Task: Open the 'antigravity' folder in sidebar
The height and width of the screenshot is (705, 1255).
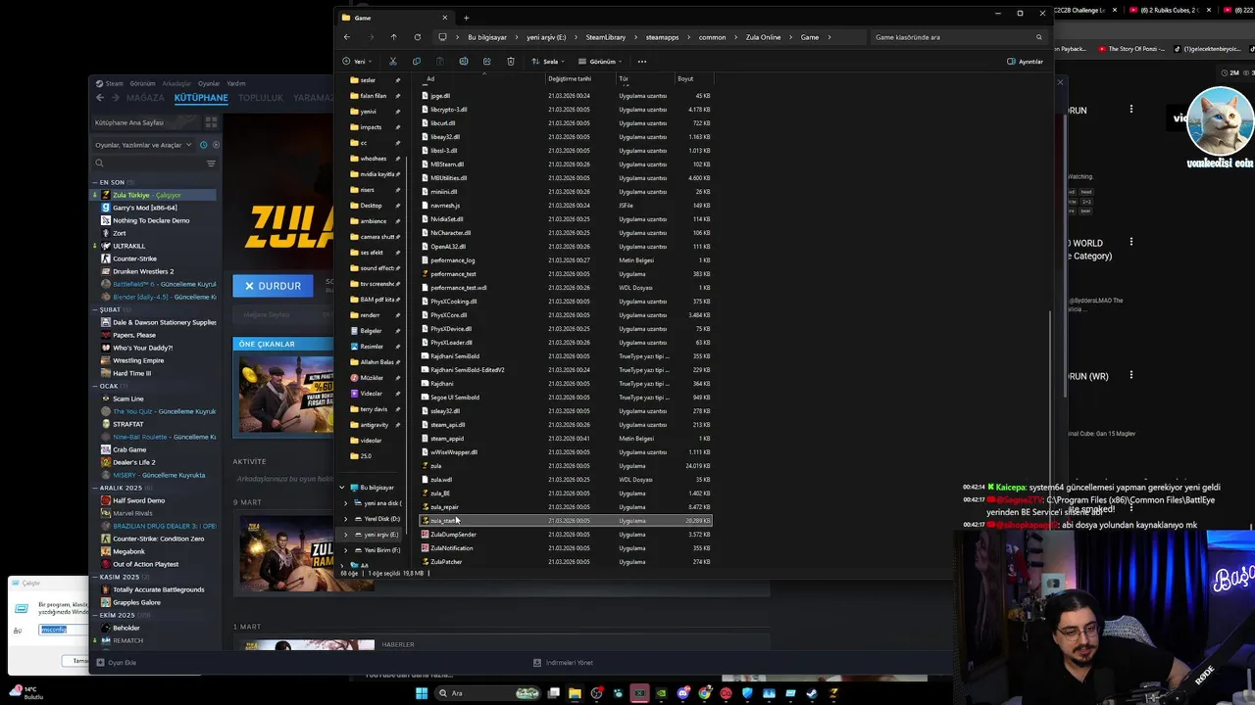Action: [374, 425]
